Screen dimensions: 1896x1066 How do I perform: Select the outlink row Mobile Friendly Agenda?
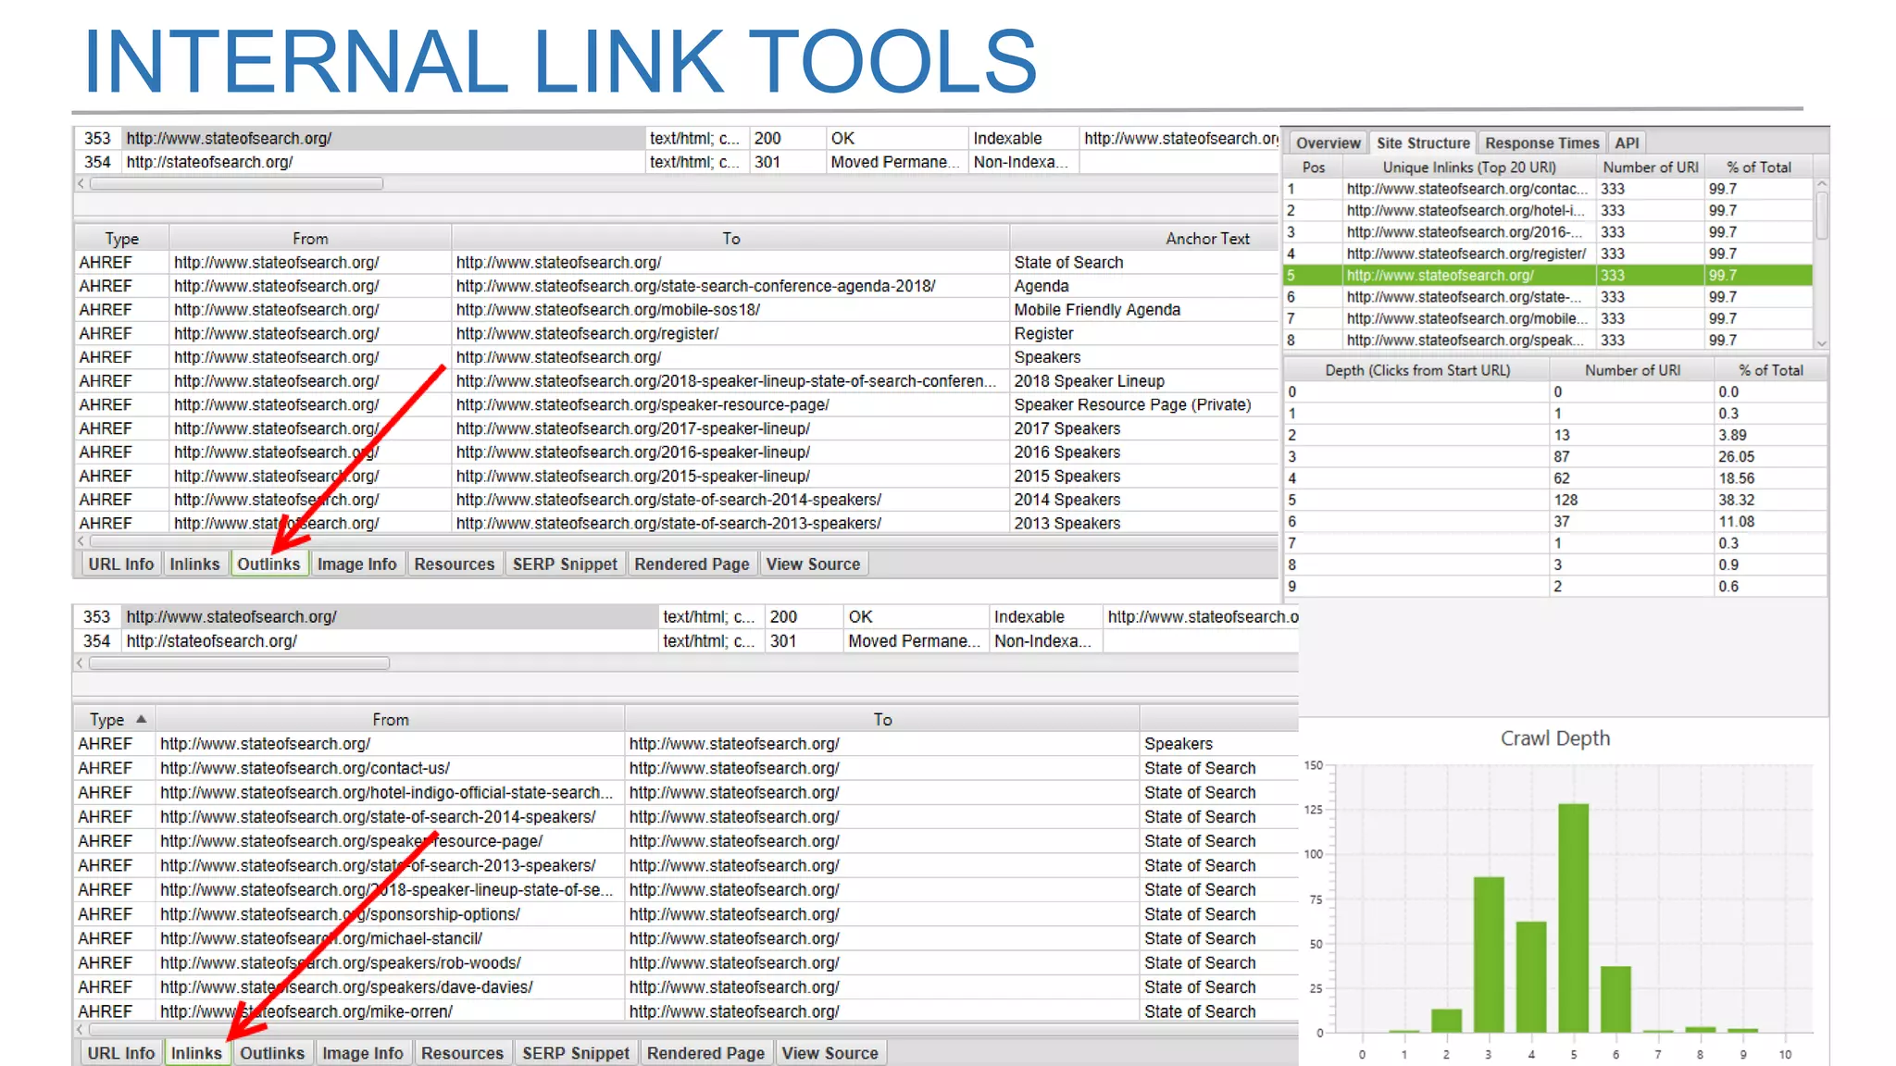[x=676, y=309]
